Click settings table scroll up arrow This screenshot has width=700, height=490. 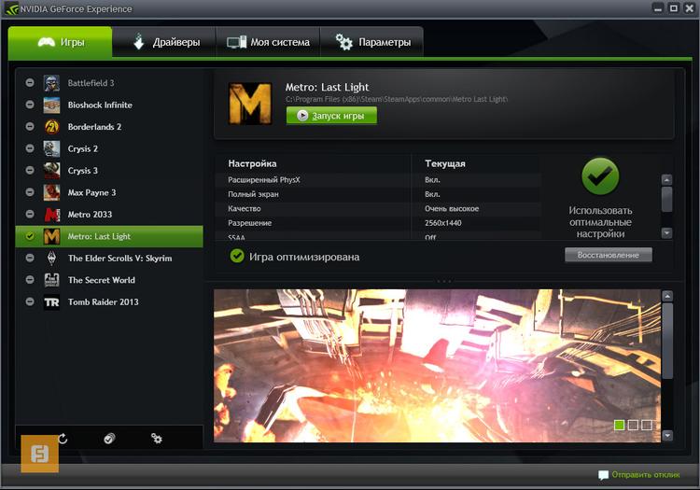point(666,179)
